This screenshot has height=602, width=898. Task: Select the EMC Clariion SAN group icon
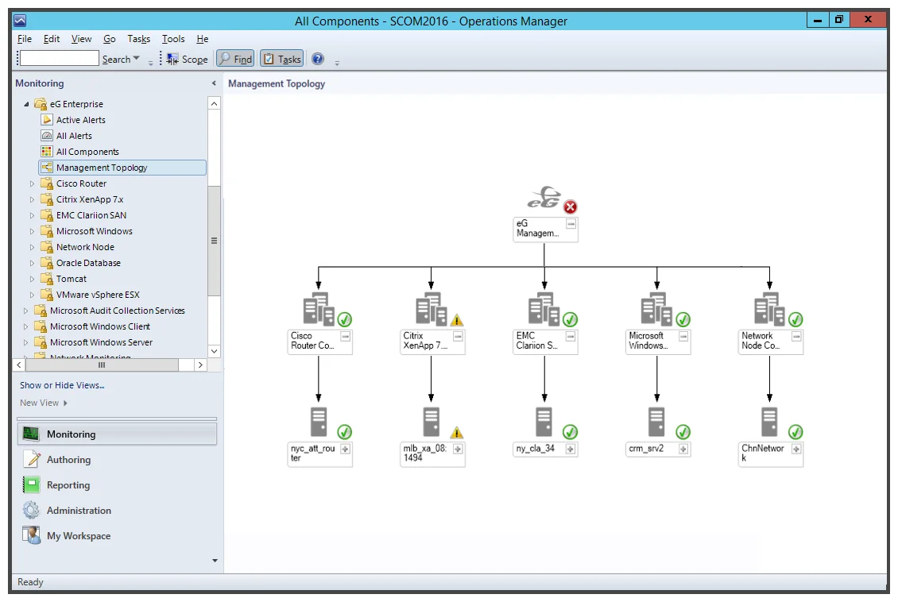[544, 309]
